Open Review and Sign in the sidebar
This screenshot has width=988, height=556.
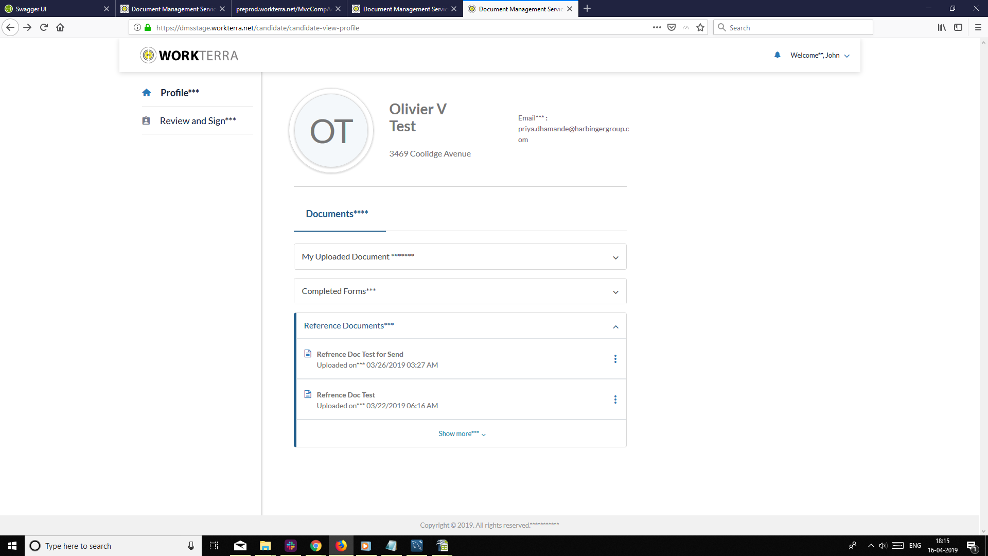coord(197,120)
